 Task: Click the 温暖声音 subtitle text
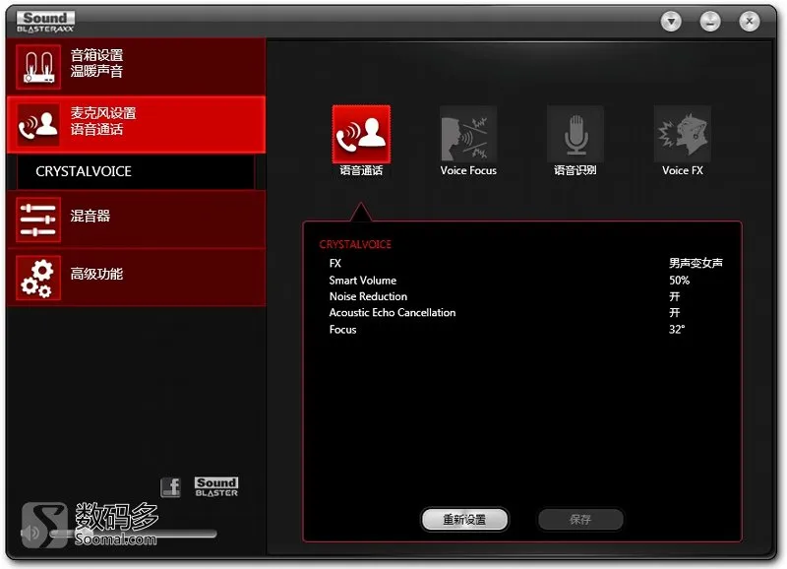[96, 71]
